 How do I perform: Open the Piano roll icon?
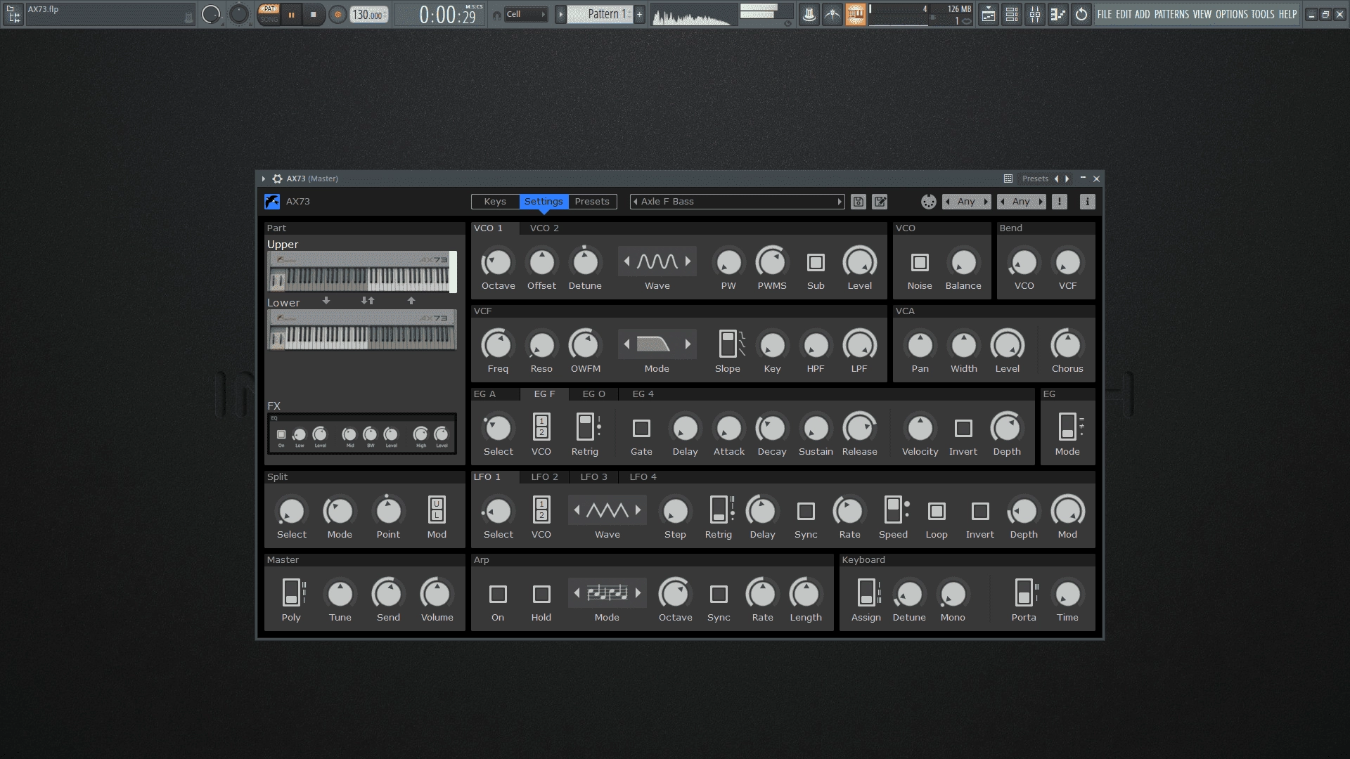click(1058, 14)
